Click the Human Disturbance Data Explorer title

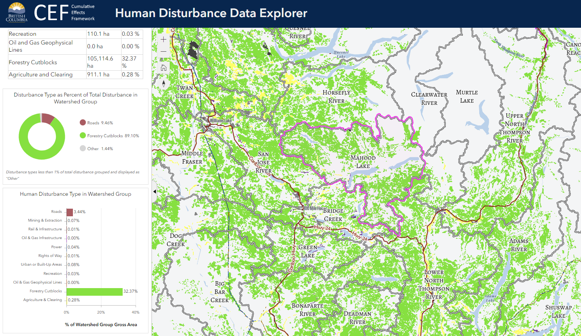[x=211, y=13]
